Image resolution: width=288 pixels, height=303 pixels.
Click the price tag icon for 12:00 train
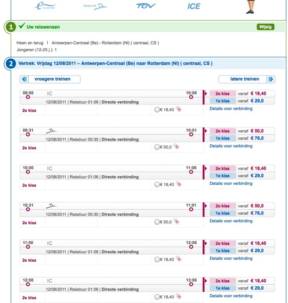179,297
